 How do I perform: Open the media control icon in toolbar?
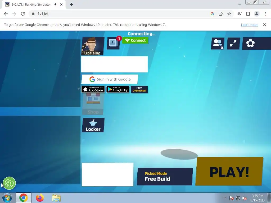coord(240,14)
